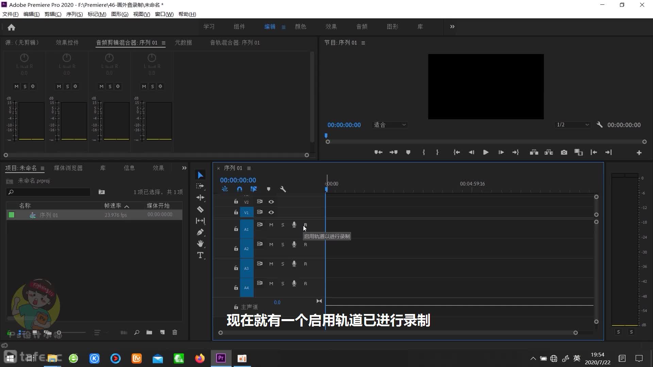This screenshot has height=367, width=653.
Task: Click Find magnifier in project panel
Action: point(137,332)
